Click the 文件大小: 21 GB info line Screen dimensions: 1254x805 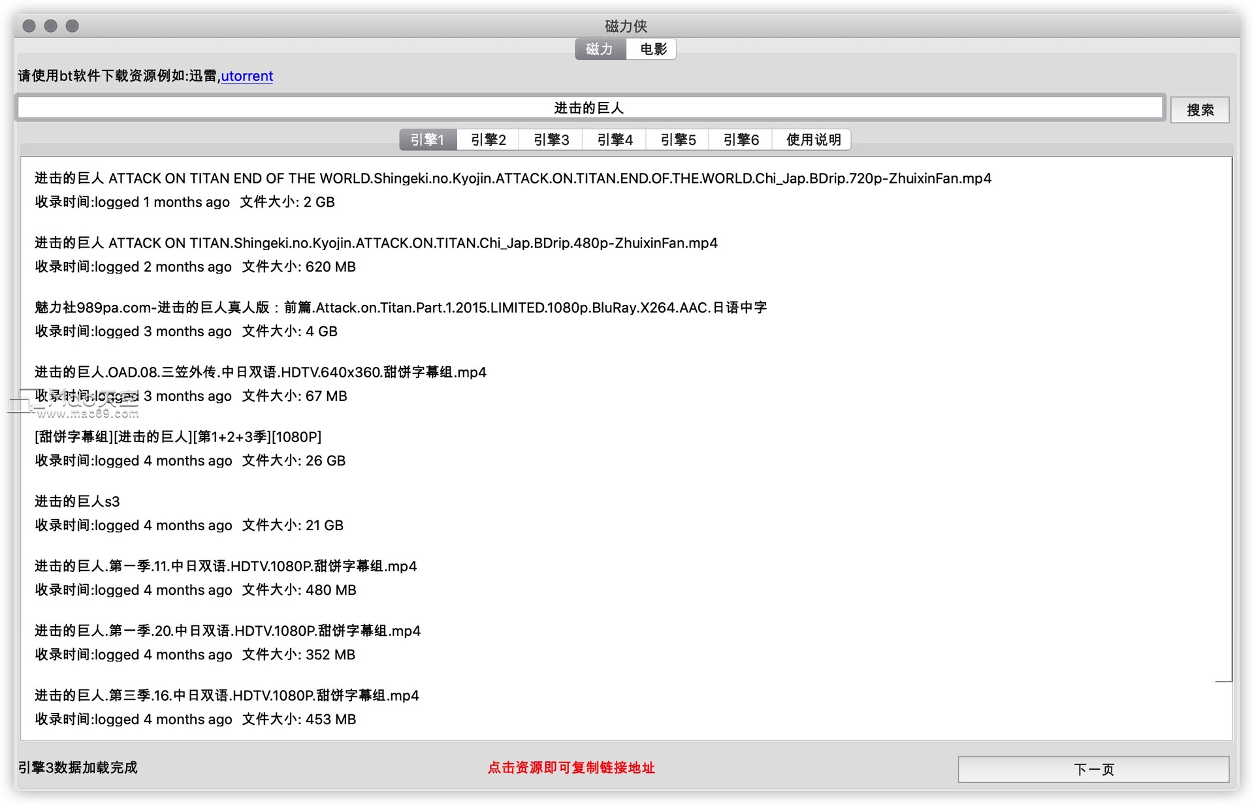[189, 526]
